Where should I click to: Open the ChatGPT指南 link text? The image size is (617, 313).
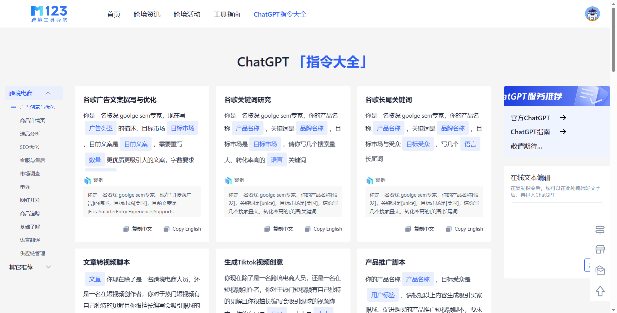[530, 132]
